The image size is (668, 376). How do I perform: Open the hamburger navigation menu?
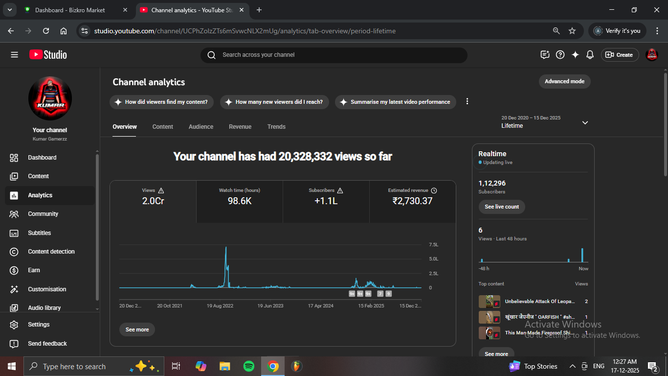pos(14,55)
